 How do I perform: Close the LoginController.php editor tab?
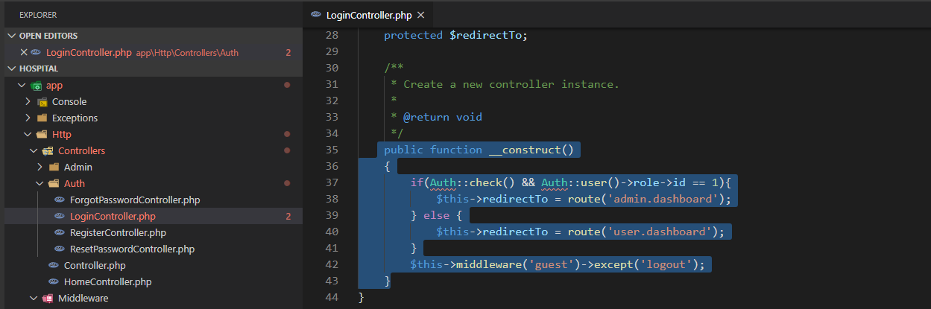click(421, 15)
